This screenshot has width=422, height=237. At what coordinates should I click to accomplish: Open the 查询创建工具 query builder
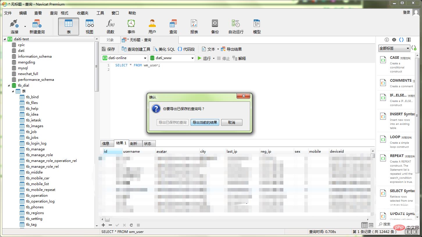pos(136,49)
